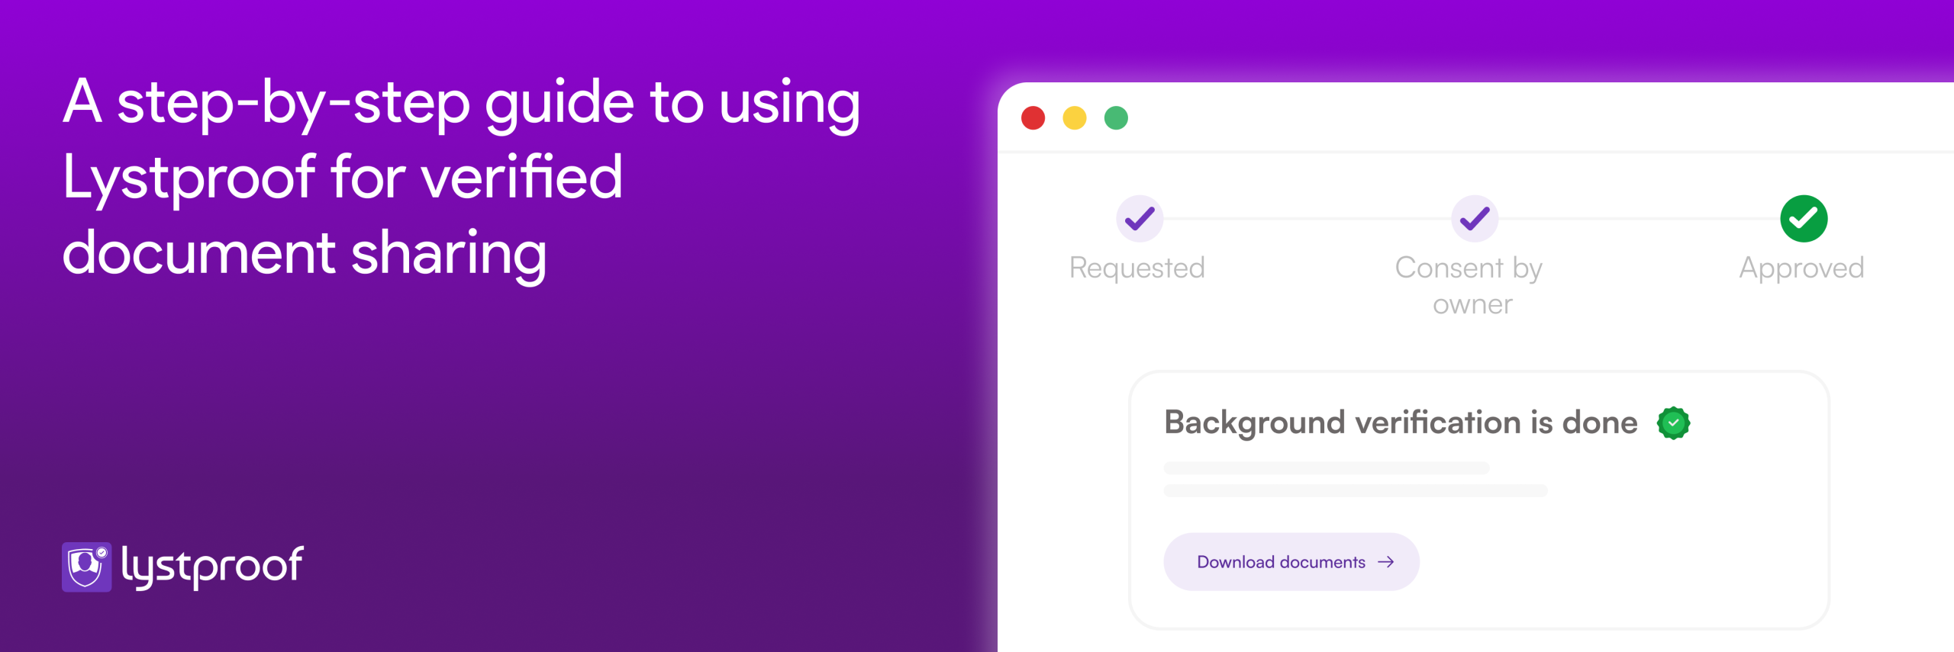Click the Background verification is done heading
This screenshot has width=1954, height=652.
pyautogui.click(x=1401, y=422)
